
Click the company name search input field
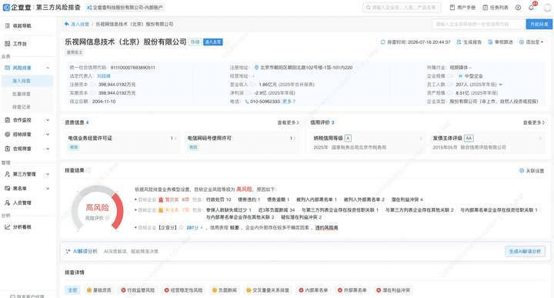pos(479,24)
